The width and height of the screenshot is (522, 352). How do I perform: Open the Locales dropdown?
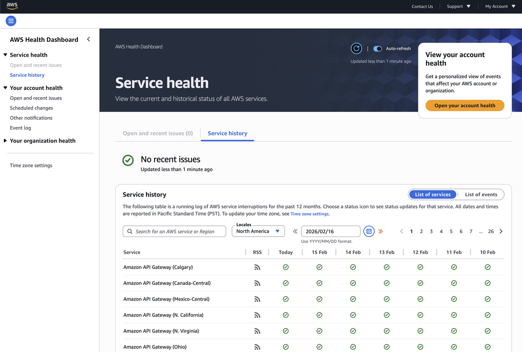coord(258,231)
